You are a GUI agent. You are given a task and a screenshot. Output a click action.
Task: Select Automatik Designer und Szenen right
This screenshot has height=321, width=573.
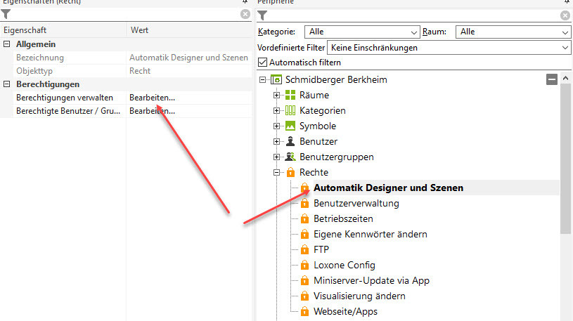click(389, 188)
